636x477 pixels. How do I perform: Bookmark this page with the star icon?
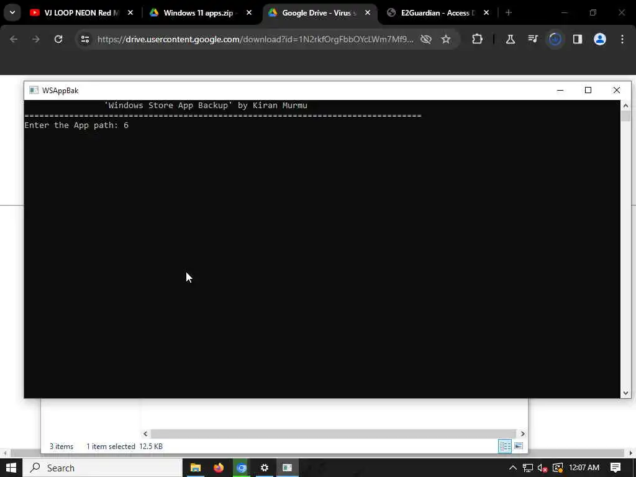point(446,39)
